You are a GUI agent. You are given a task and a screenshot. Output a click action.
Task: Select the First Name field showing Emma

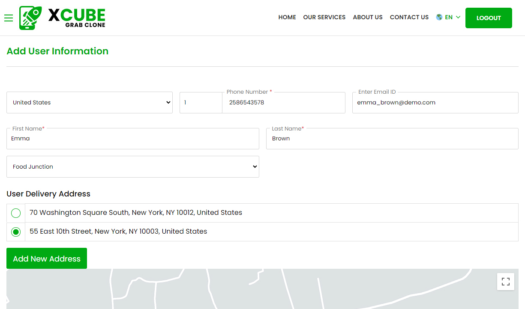coord(132,138)
